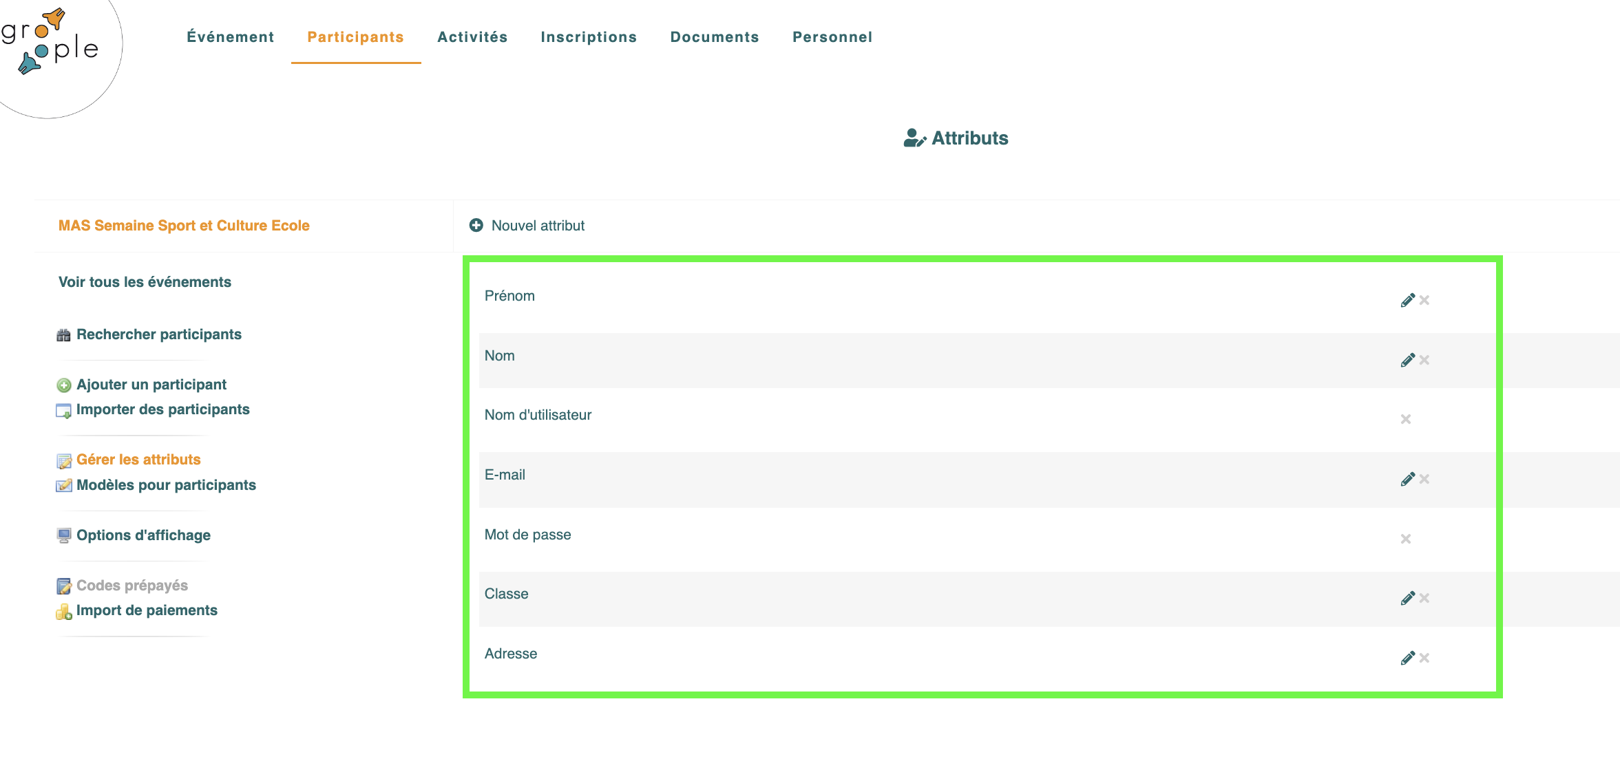Click the Attributs header user icon
This screenshot has height=761, width=1620.
point(914,138)
